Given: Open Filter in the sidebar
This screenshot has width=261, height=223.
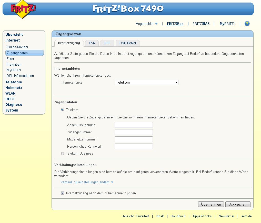Looking at the screenshot, I should 10,59.
